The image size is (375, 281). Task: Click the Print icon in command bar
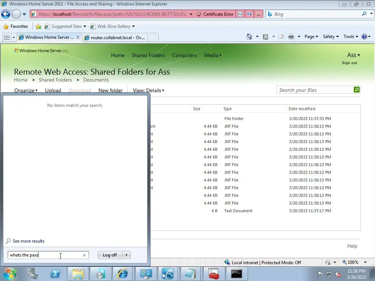(x=291, y=37)
